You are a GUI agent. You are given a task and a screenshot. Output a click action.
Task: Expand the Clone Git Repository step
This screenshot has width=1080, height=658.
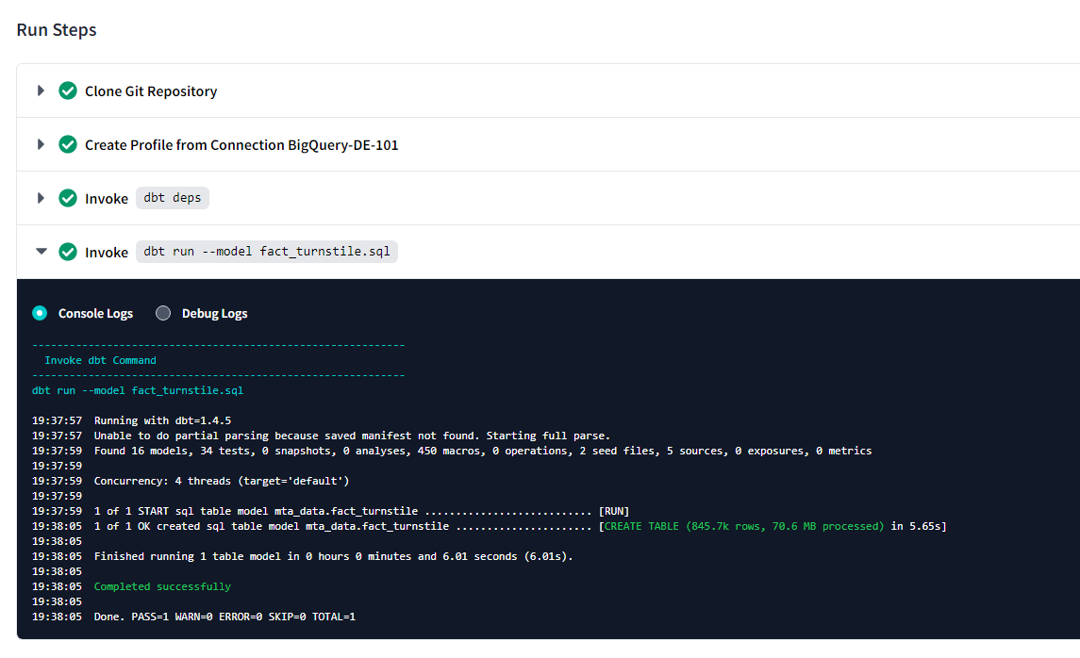(41, 90)
